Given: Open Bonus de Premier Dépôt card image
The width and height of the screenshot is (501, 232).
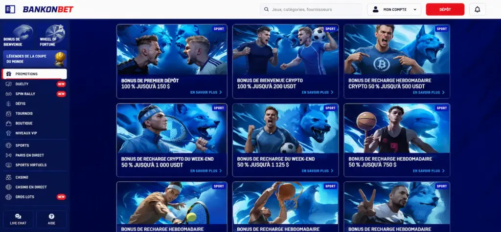Looking at the screenshot, I should tap(172, 49).
